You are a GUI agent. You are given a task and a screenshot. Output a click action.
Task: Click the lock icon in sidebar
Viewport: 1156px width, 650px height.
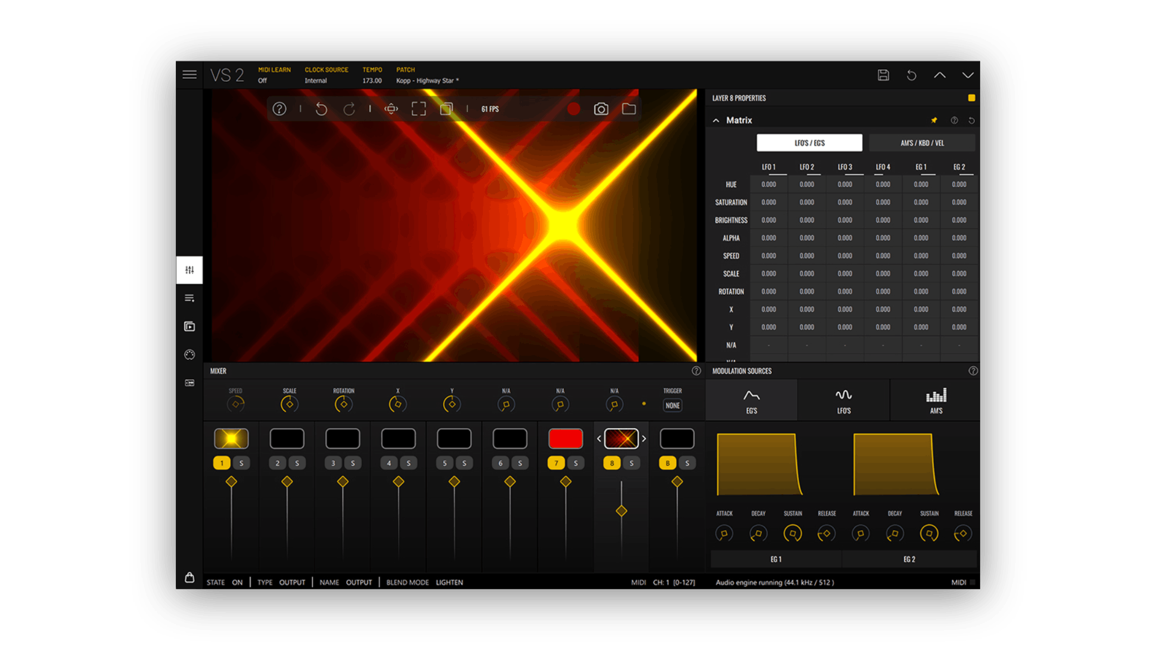pos(190,578)
